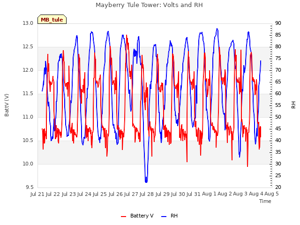
Task: Click the 'Time' x-axis title
Action: point(265,201)
